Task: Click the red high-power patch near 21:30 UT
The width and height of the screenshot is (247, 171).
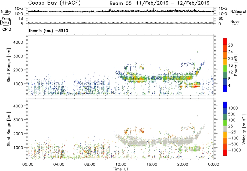Action: coord(195,86)
